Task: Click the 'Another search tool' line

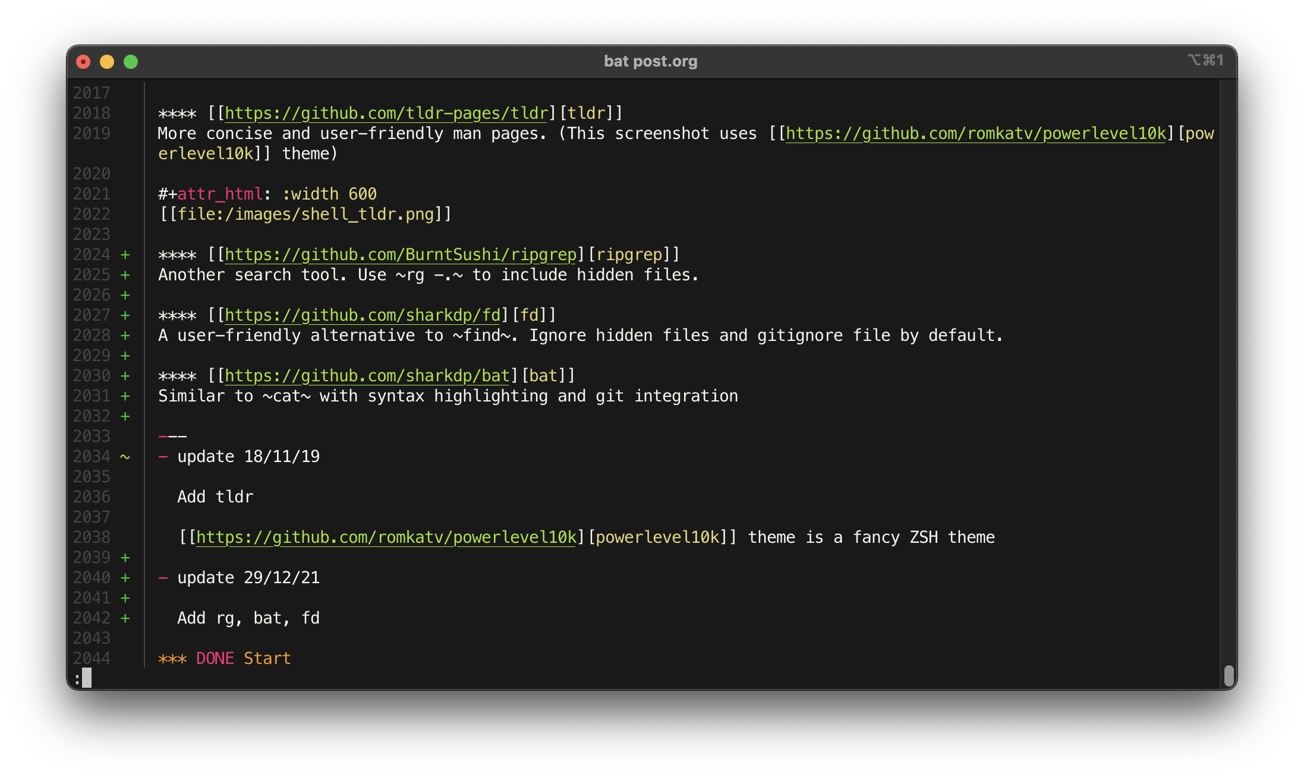Action: (x=429, y=274)
